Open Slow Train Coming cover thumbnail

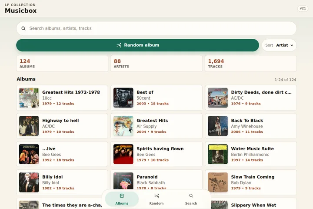point(218,182)
